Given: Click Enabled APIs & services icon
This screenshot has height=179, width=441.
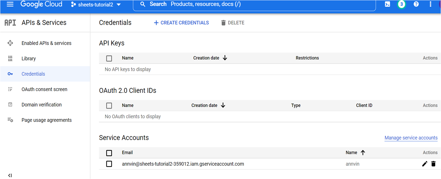Looking at the screenshot, I should (x=10, y=43).
